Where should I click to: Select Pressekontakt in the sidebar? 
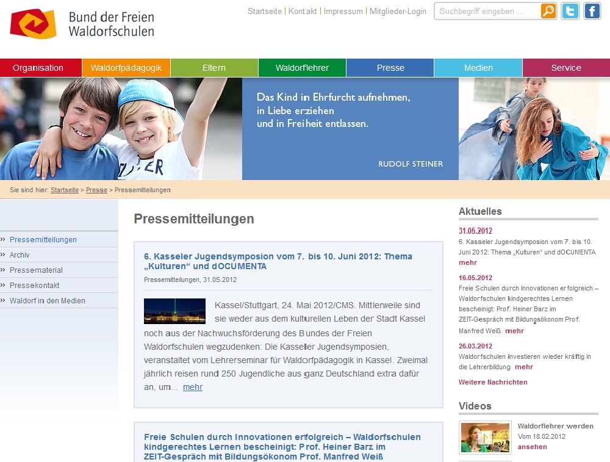pyautogui.click(x=34, y=286)
